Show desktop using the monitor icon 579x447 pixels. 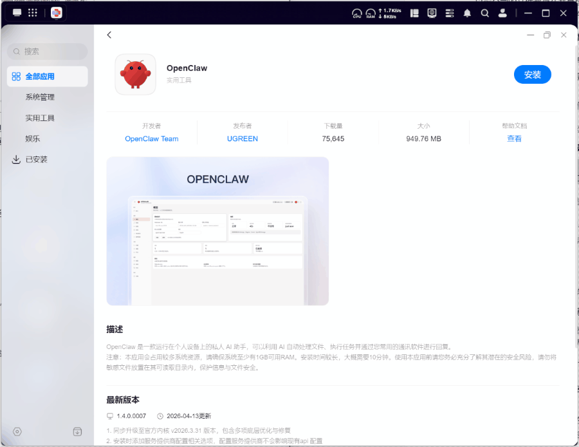tap(17, 13)
